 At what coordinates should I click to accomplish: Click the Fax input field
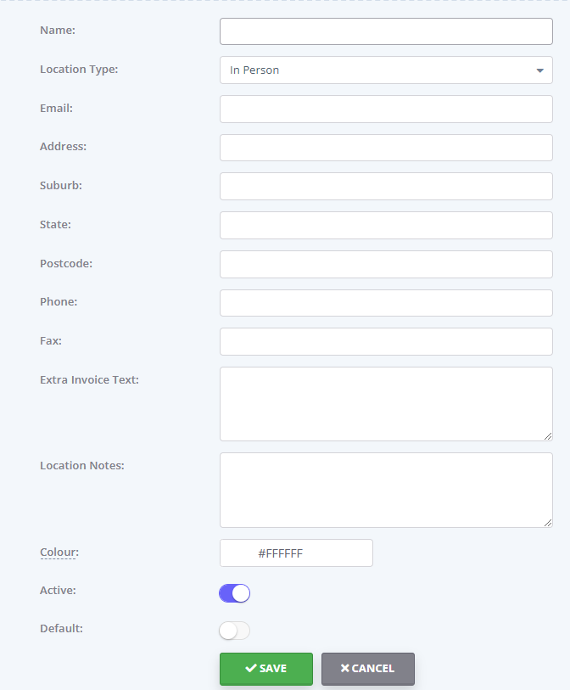pos(386,341)
